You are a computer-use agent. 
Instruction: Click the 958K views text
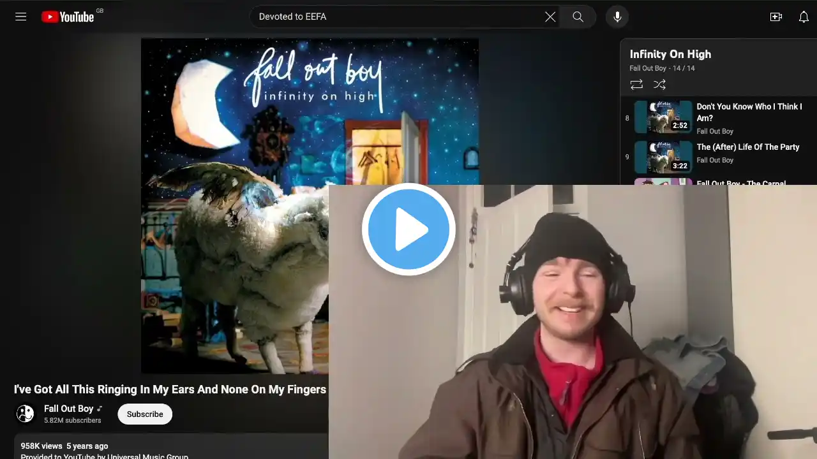(41, 446)
